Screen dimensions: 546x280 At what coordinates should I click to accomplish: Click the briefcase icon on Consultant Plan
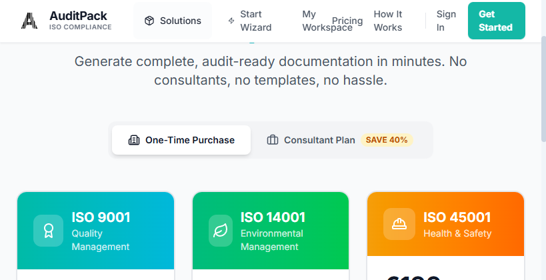pos(272,140)
